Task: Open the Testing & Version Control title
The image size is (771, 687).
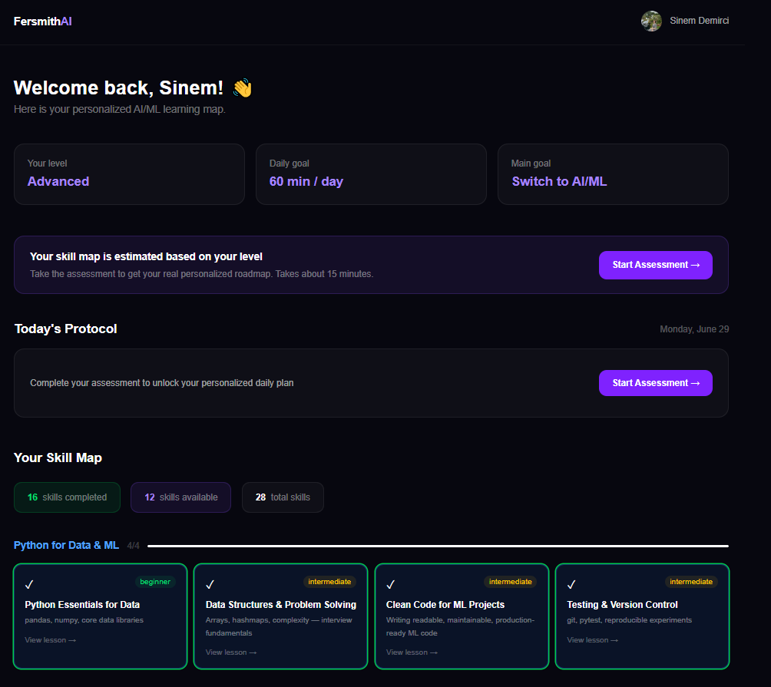Action: [x=622, y=605]
